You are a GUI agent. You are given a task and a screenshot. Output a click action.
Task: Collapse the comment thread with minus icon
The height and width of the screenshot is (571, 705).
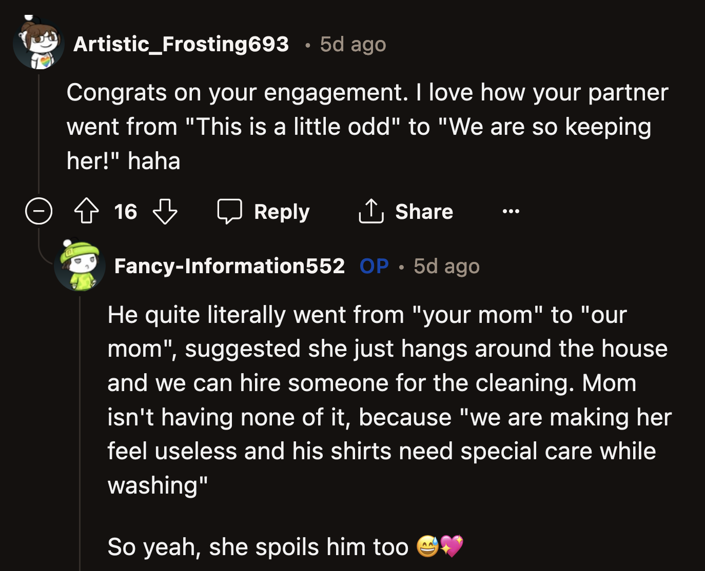pyautogui.click(x=38, y=212)
